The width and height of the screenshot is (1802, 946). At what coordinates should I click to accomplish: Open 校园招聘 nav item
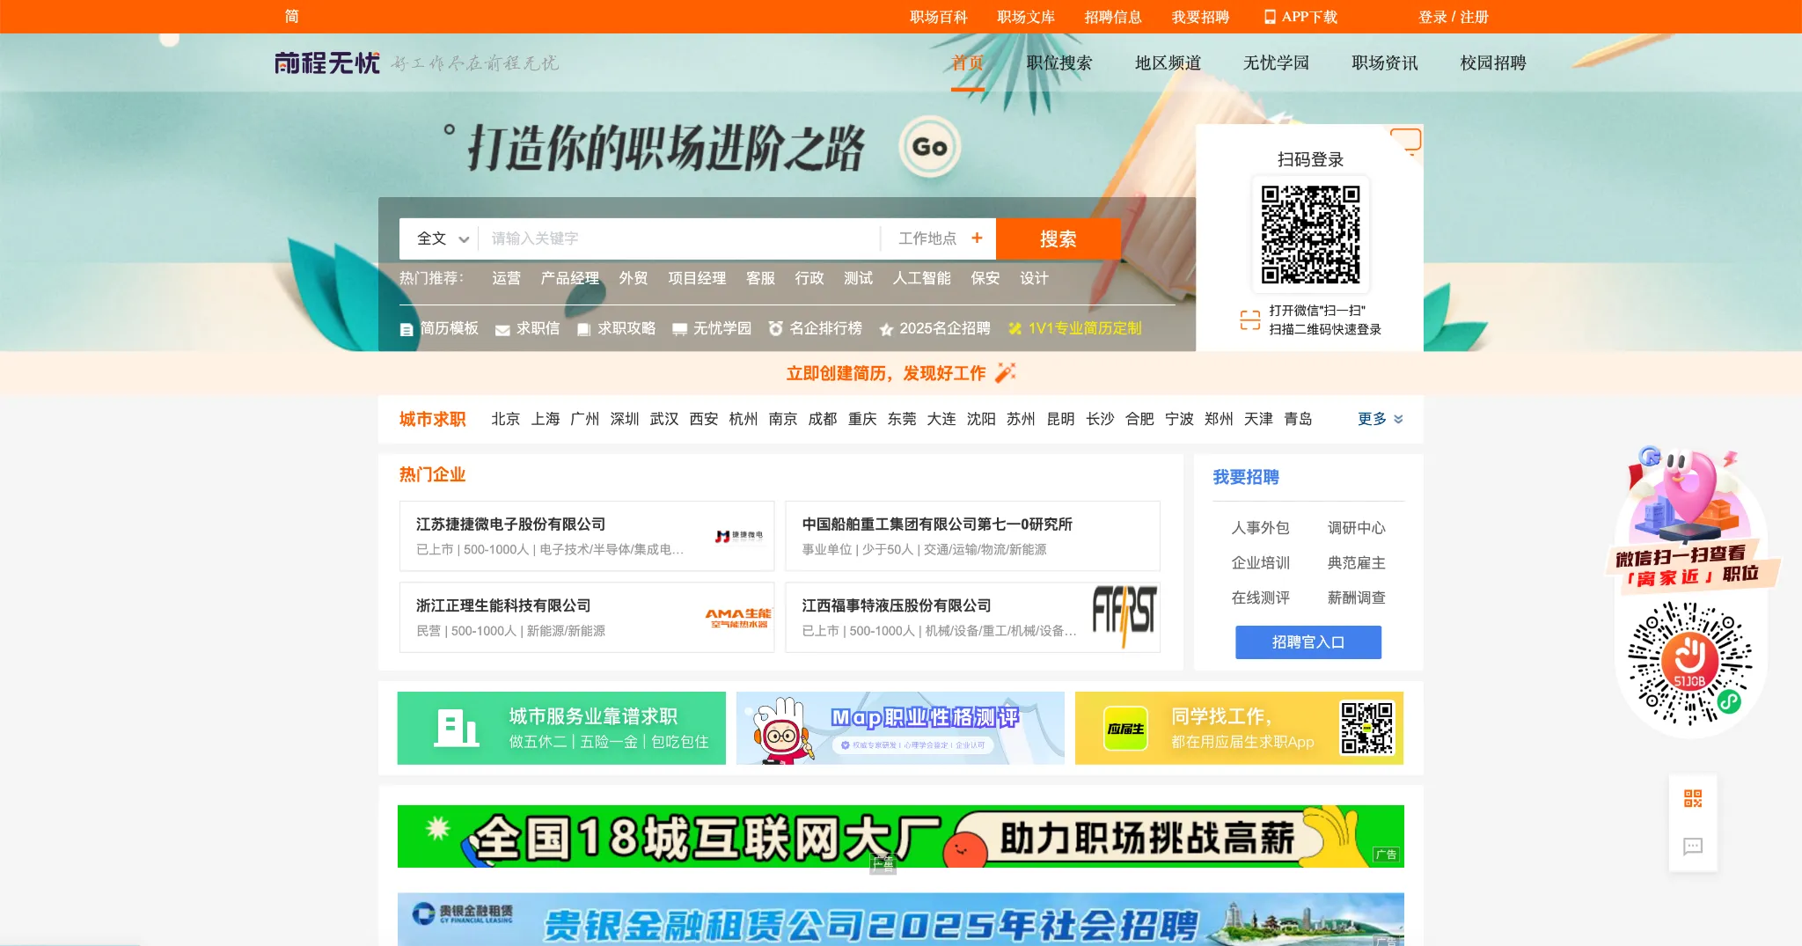click(1493, 62)
